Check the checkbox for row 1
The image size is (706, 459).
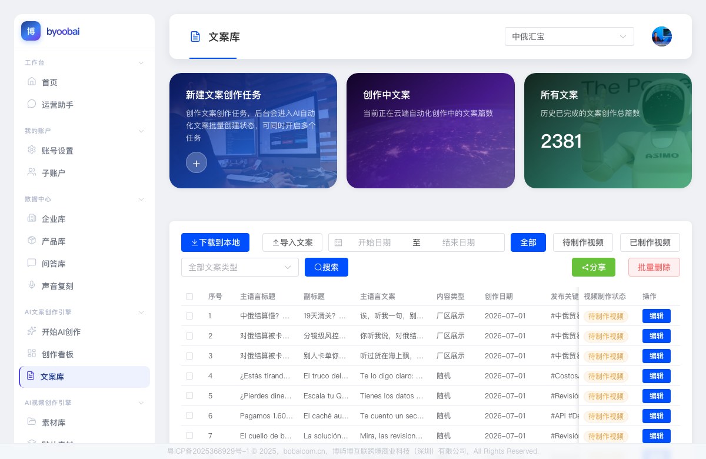[x=189, y=316]
